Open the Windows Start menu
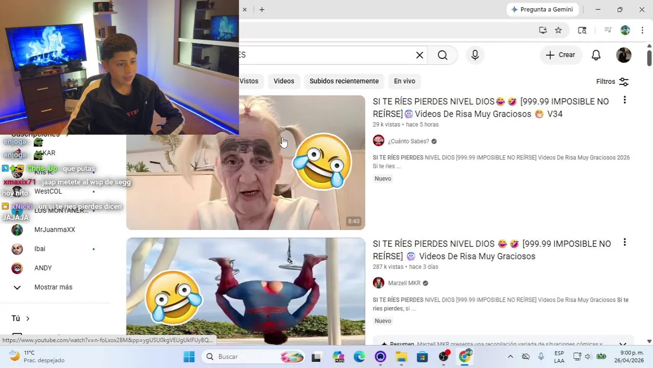This screenshot has width=653, height=368. [189, 357]
